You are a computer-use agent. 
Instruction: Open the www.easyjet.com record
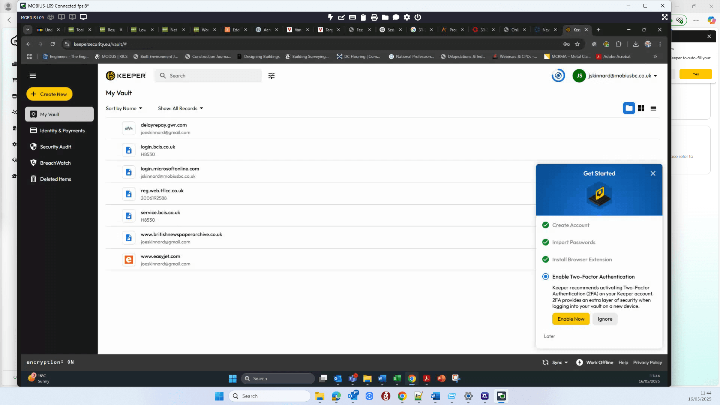pyautogui.click(x=320, y=259)
